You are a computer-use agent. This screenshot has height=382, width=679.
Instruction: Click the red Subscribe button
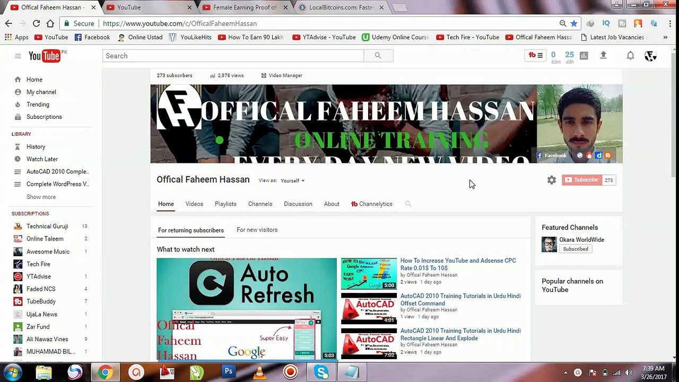pyautogui.click(x=582, y=180)
